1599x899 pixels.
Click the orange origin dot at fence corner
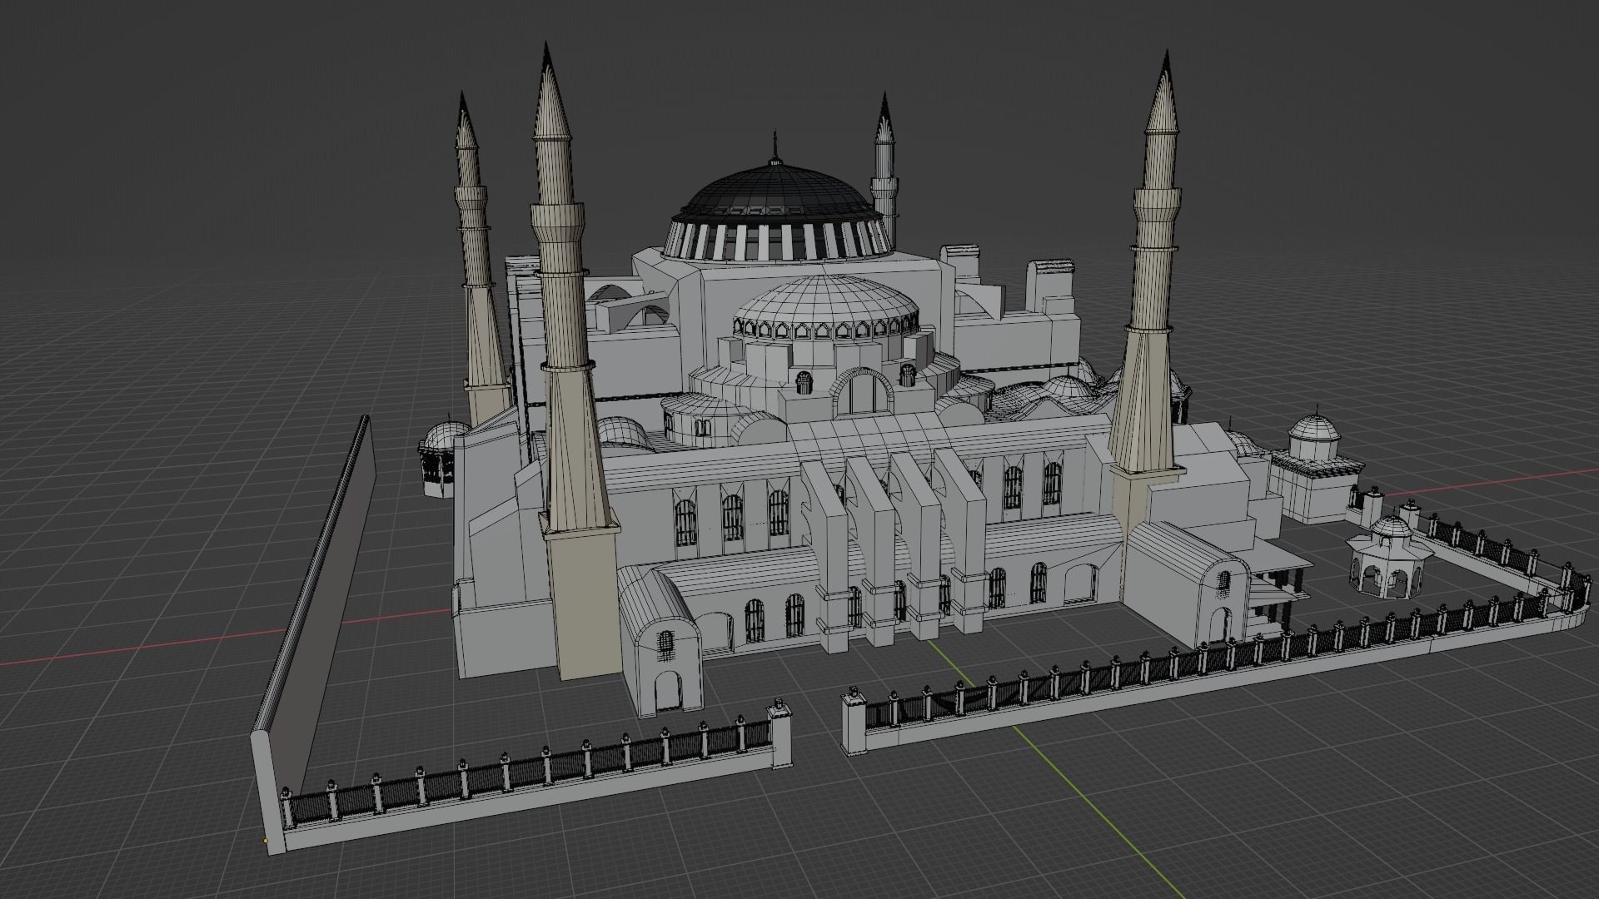266,841
